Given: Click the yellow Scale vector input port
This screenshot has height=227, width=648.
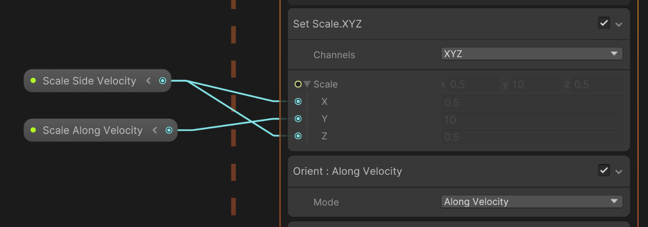Looking at the screenshot, I should pyautogui.click(x=298, y=84).
